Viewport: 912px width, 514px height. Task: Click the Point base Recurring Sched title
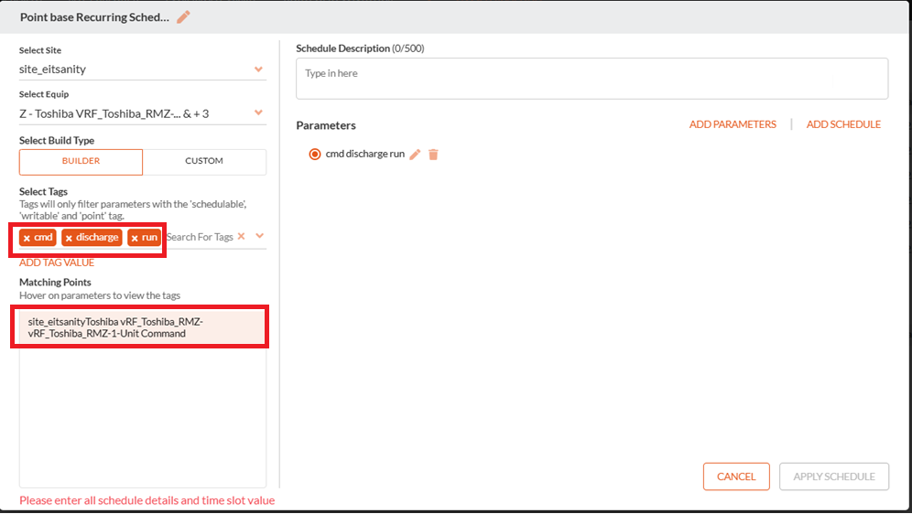pyautogui.click(x=94, y=17)
